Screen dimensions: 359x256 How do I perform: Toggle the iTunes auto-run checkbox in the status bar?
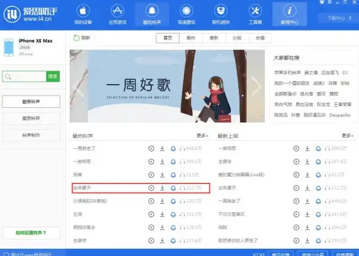pyautogui.click(x=6, y=254)
